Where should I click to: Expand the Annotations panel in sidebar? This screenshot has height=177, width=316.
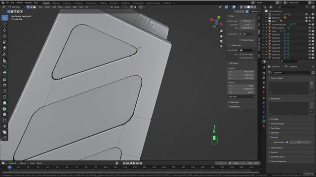coord(235,107)
